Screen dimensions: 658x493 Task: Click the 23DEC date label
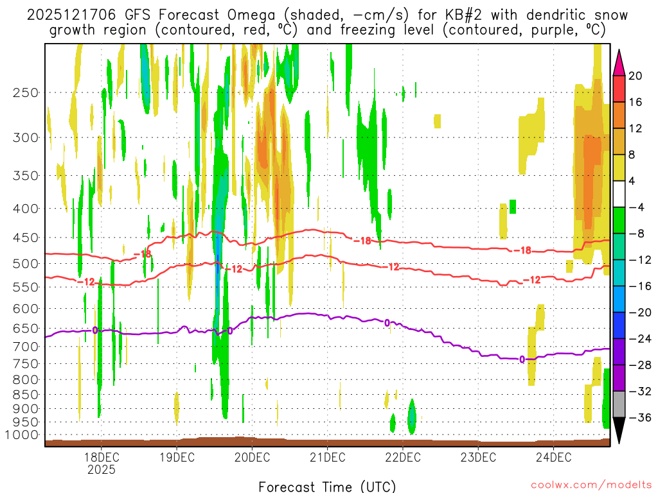(x=478, y=457)
